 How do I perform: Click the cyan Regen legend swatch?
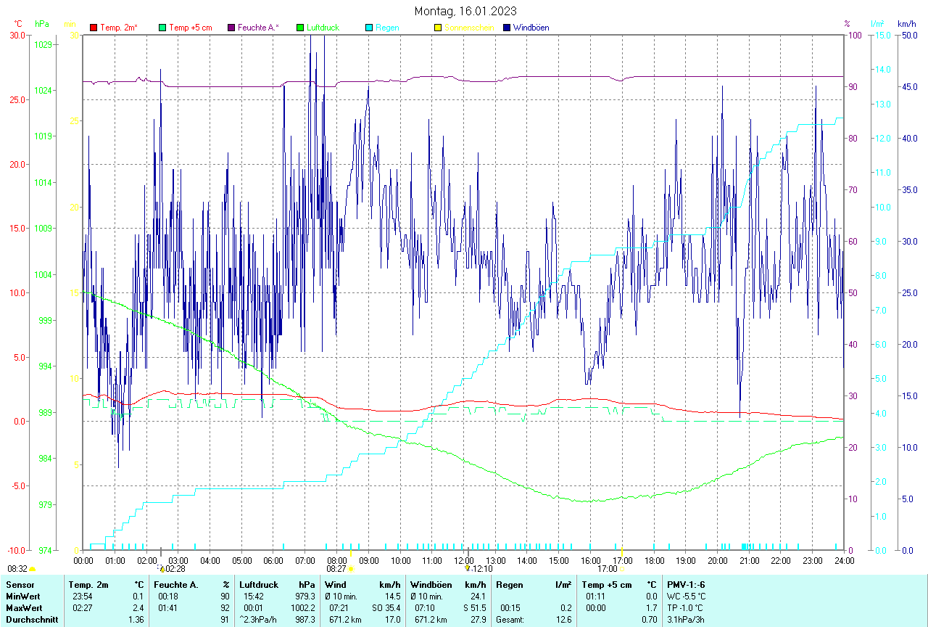[369, 28]
